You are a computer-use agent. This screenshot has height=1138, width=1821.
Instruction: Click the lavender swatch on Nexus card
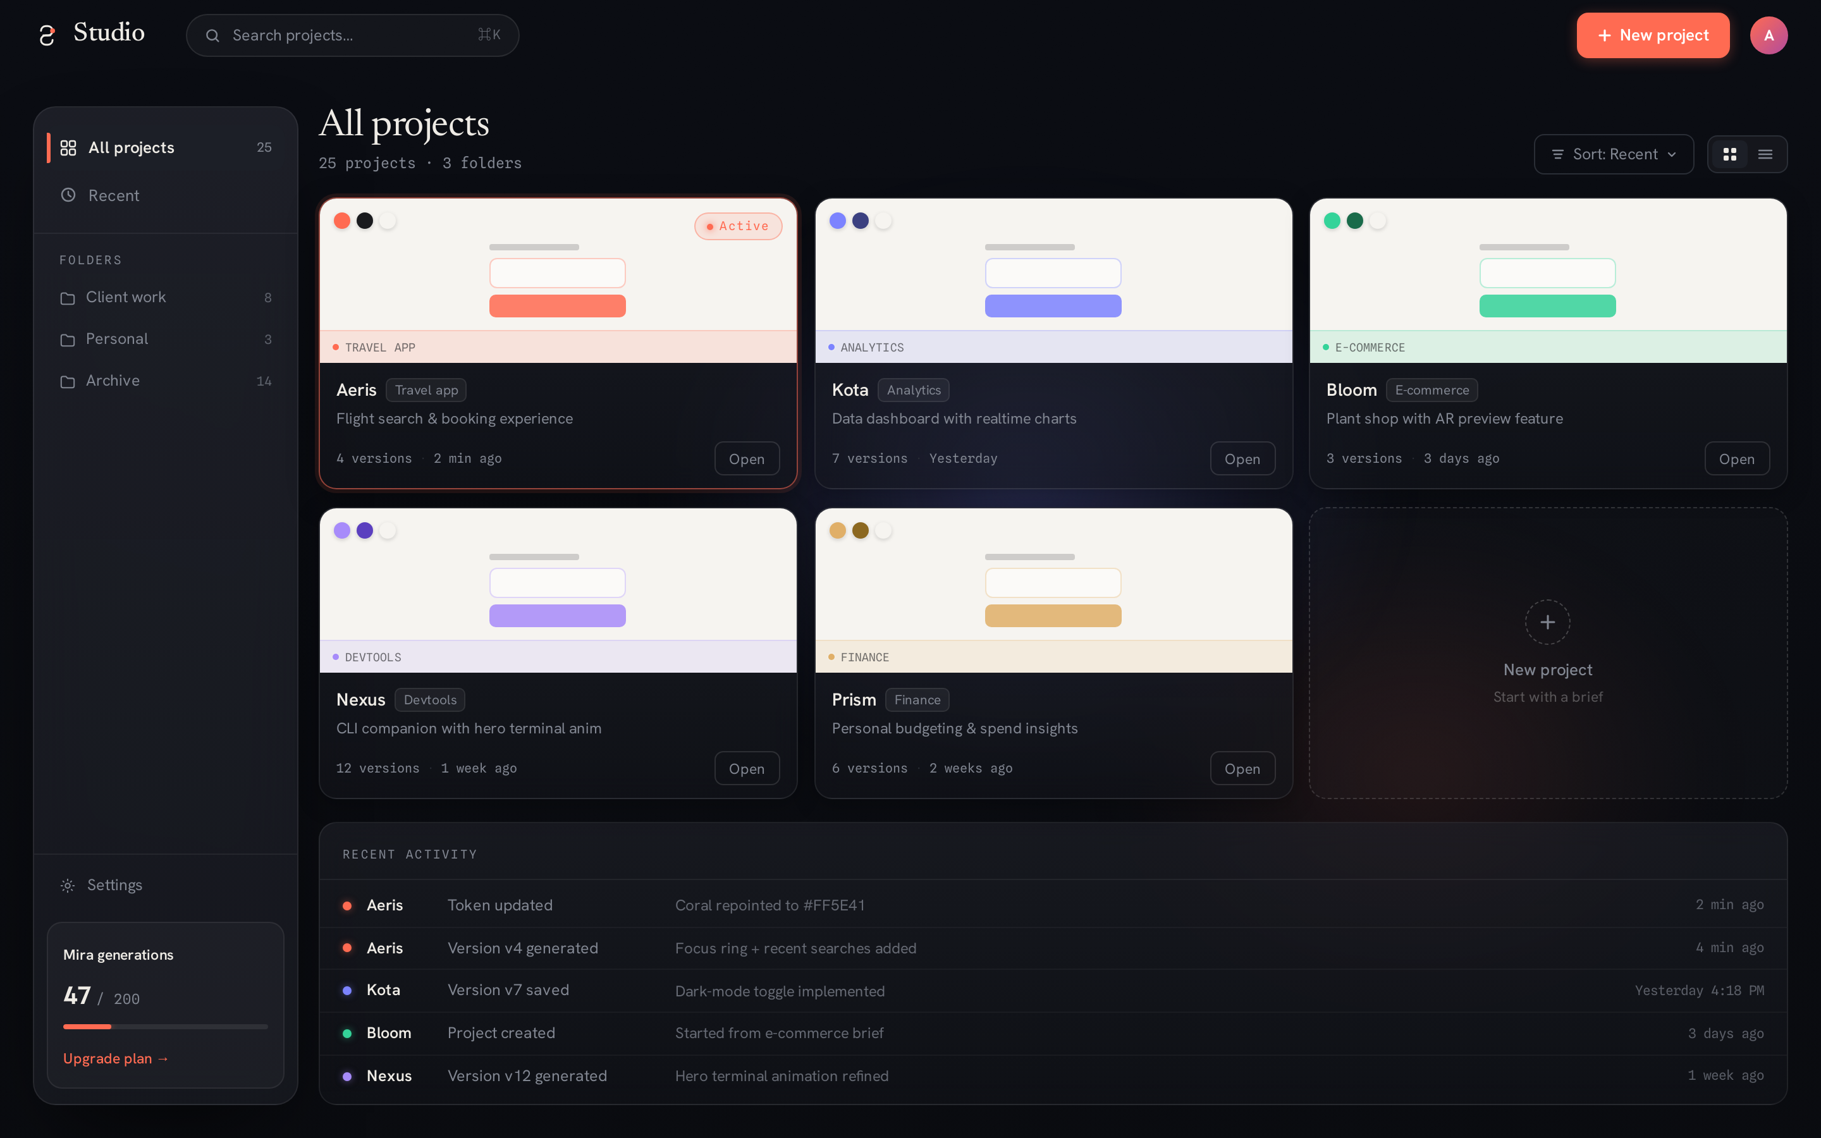(341, 530)
